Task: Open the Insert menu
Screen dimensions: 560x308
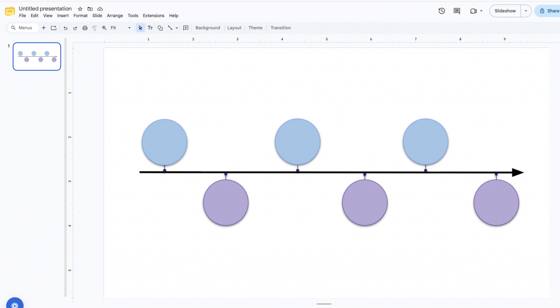Action: [x=63, y=16]
